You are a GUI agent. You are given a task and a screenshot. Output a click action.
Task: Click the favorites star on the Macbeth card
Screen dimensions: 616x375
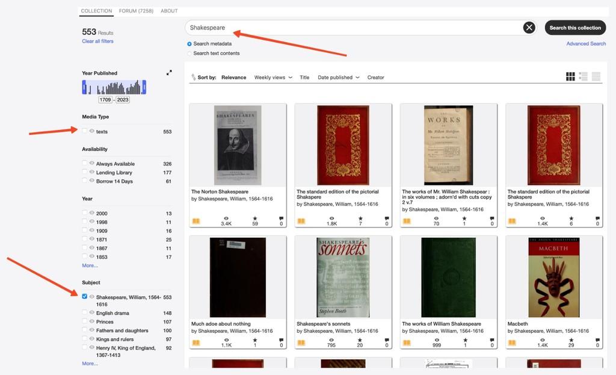click(571, 340)
